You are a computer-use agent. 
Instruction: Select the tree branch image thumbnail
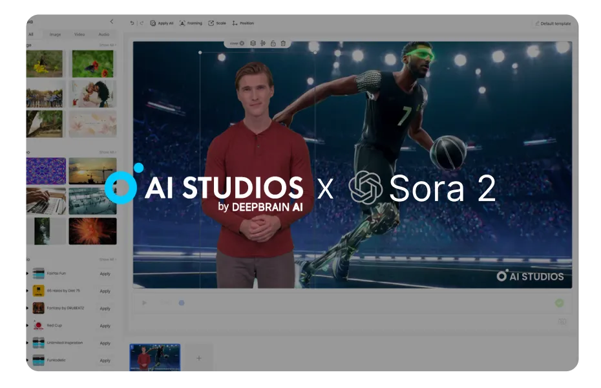click(x=45, y=124)
